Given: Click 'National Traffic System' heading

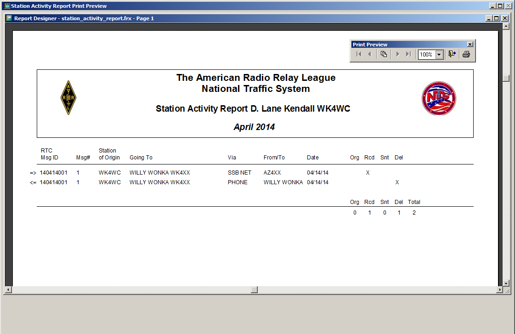Looking at the screenshot, I should click(x=256, y=89).
